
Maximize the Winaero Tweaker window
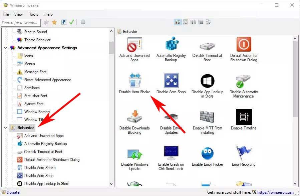277,5
